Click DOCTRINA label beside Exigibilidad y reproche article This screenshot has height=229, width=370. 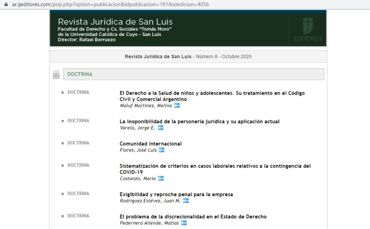click(x=78, y=194)
